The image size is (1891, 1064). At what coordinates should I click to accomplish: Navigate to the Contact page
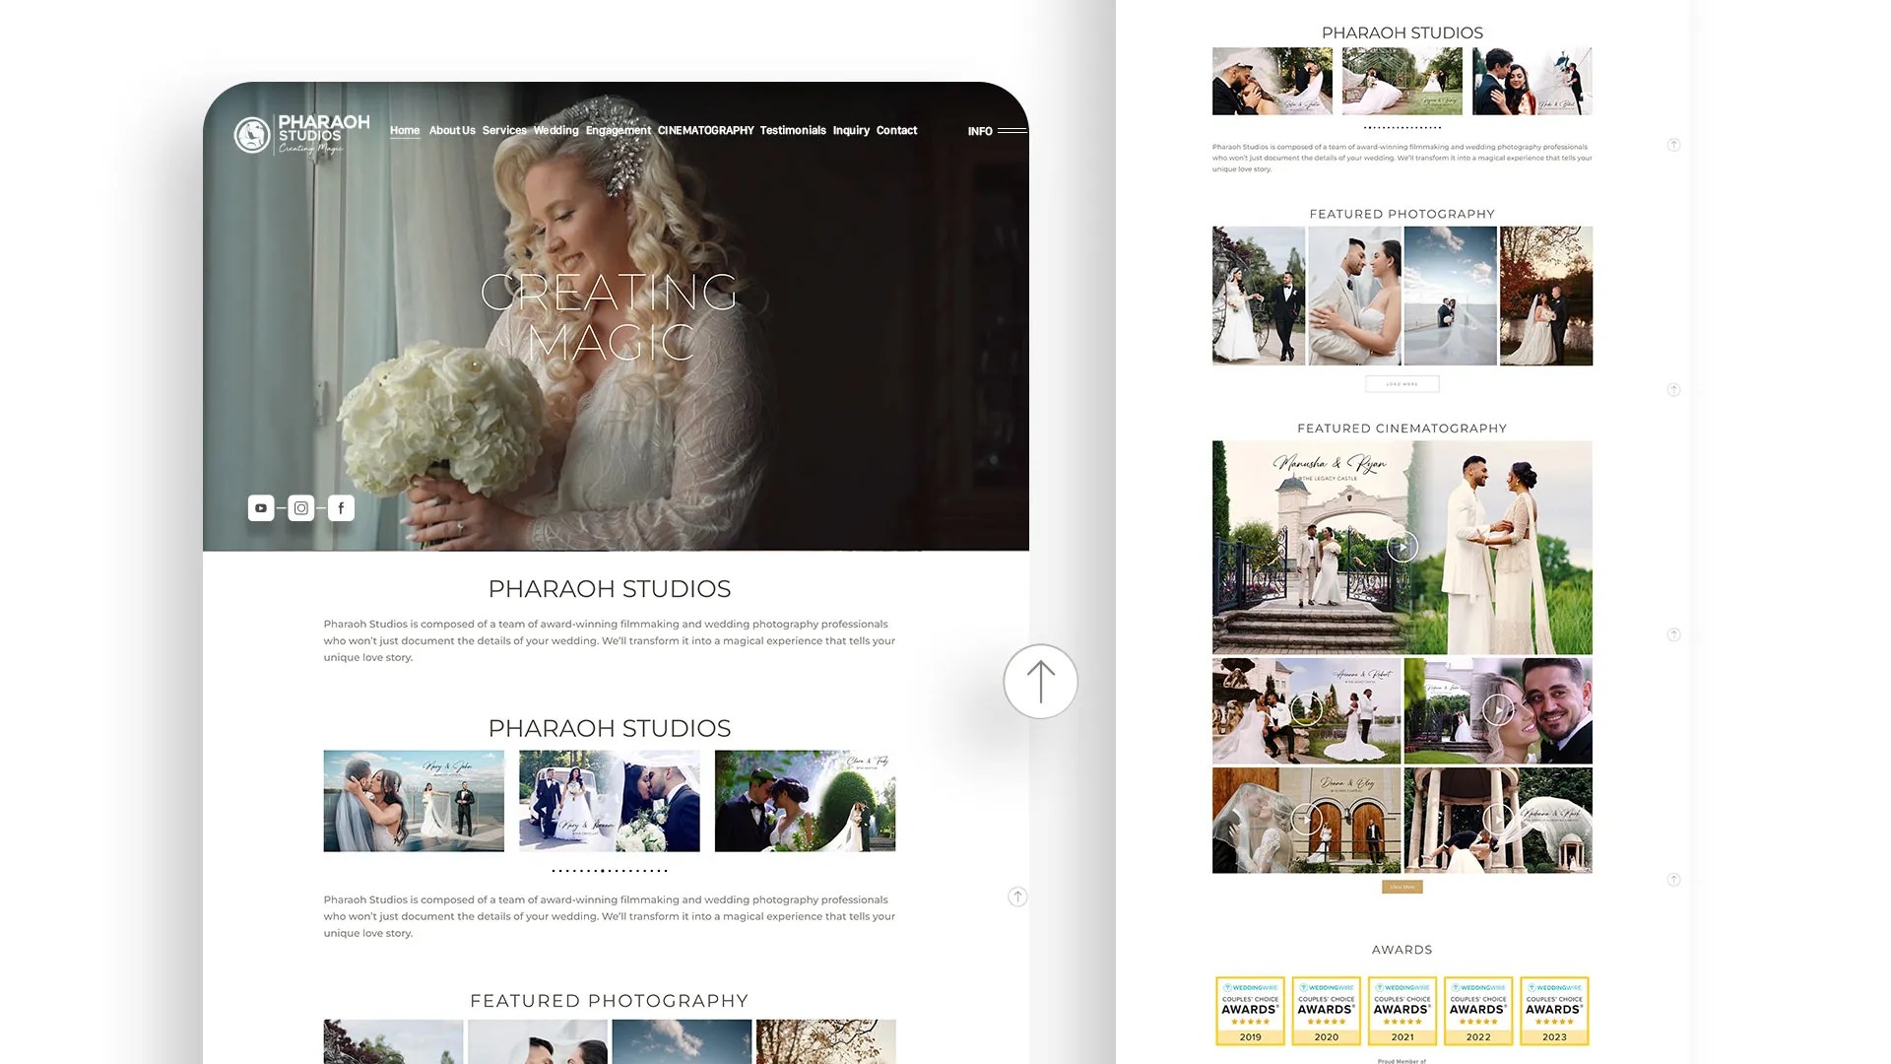[x=896, y=130]
